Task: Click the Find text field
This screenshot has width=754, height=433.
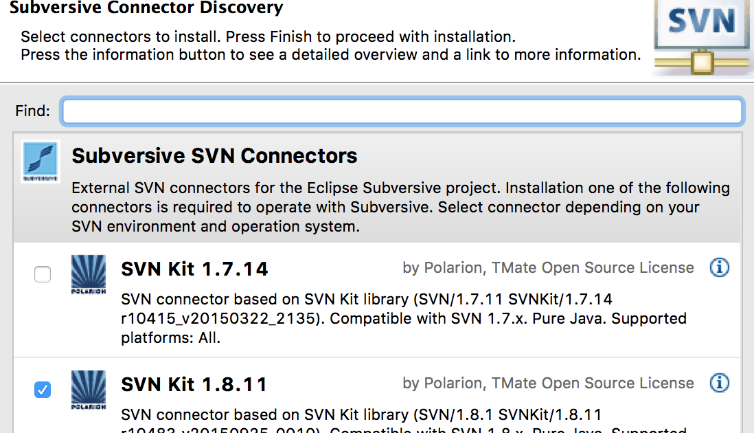Action: pyautogui.click(x=402, y=111)
